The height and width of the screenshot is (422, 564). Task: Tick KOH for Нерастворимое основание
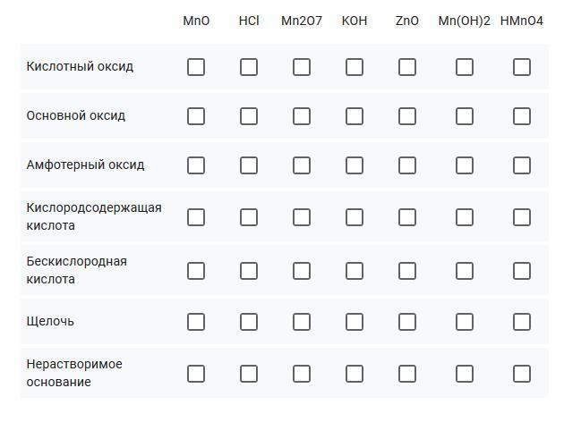(355, 374)
